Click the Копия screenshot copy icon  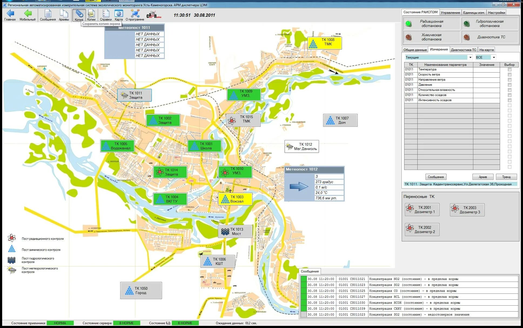point(79,13)
